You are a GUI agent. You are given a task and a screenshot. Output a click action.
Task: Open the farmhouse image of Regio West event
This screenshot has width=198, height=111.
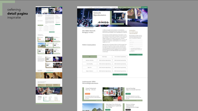coord(92,107)
